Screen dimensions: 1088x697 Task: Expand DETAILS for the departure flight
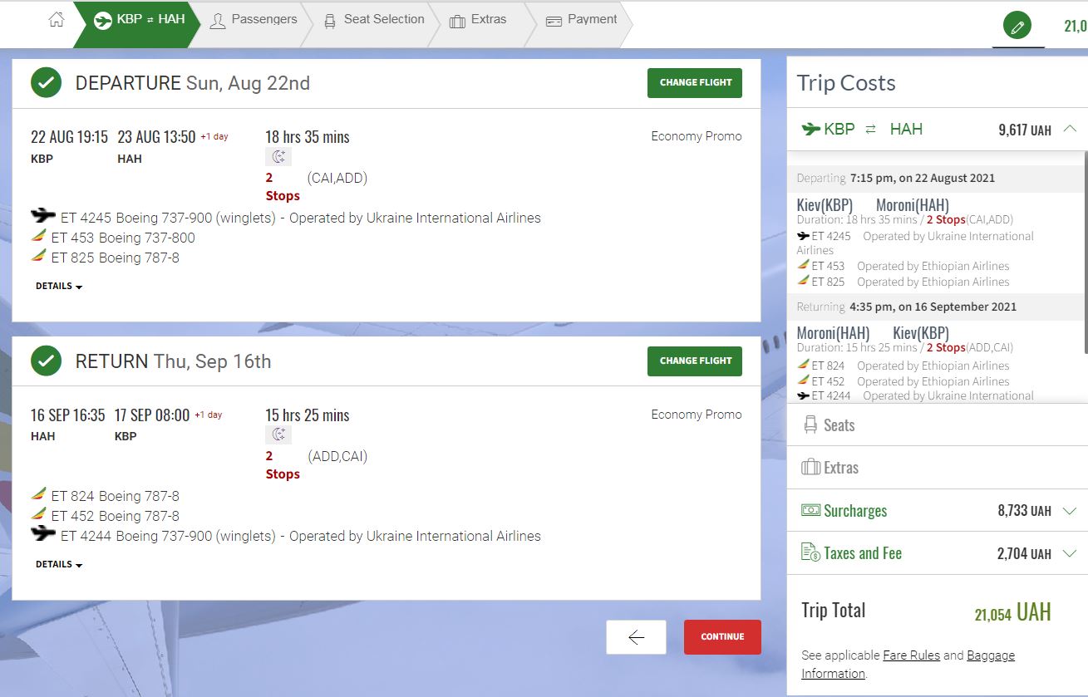pyautogui.click(x=59, y=287)
